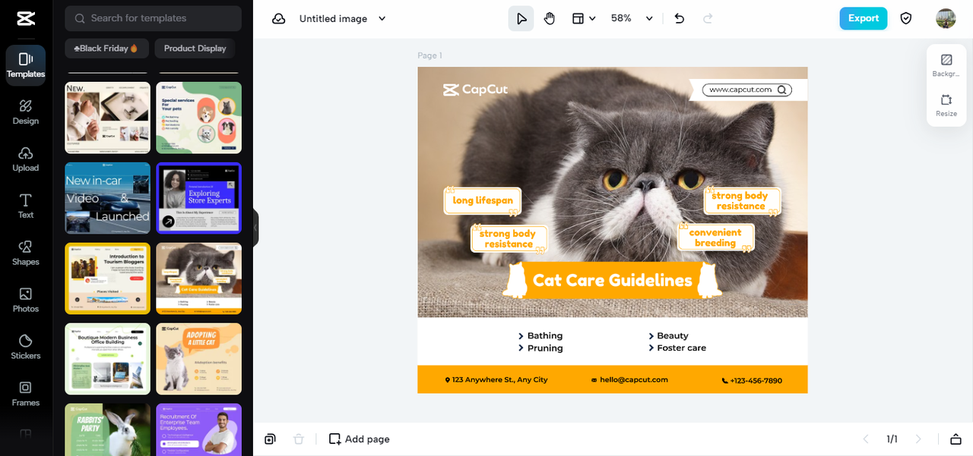Viewport: 973px width, 456px height.
Task: Open the 58% zoom level dropdown
Action: point(632,18)
